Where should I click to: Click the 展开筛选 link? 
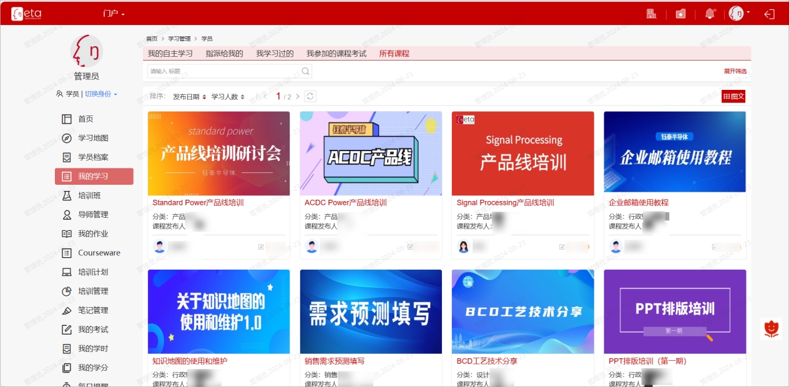[x=735, y=71]
